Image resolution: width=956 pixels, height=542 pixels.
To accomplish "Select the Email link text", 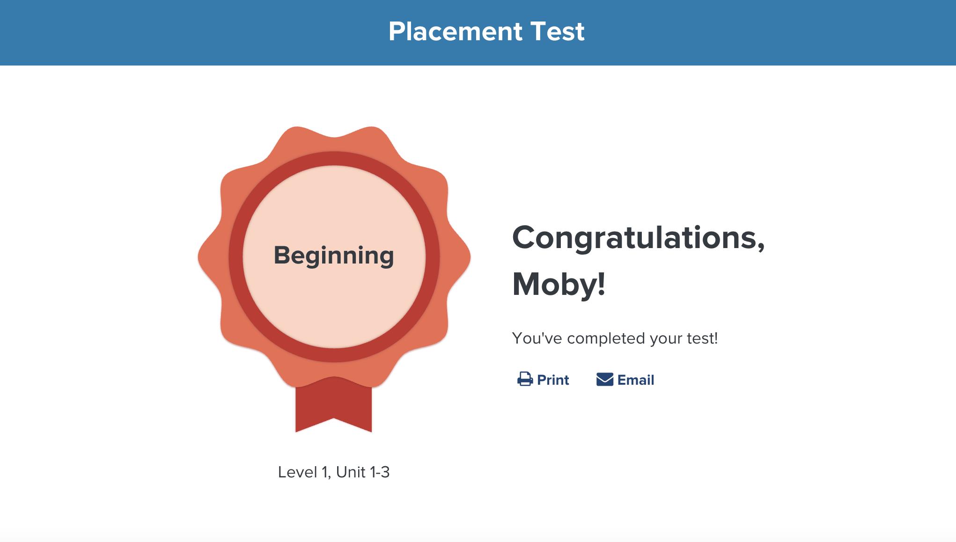I will (x=635, y=380).
